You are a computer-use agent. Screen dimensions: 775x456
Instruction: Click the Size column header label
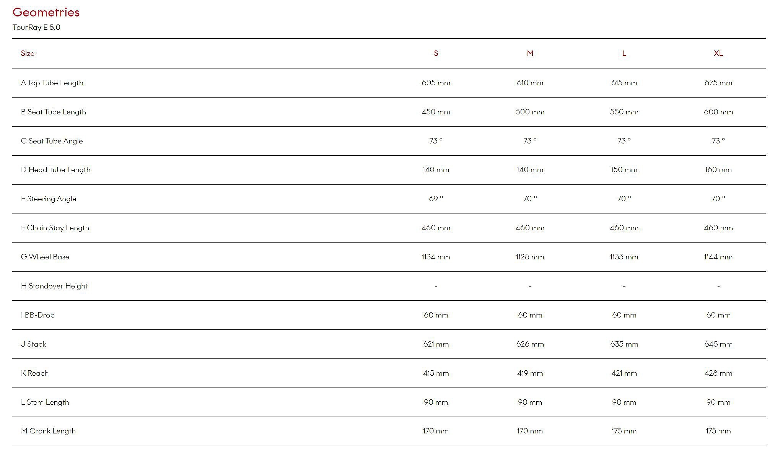click(28, 53)
